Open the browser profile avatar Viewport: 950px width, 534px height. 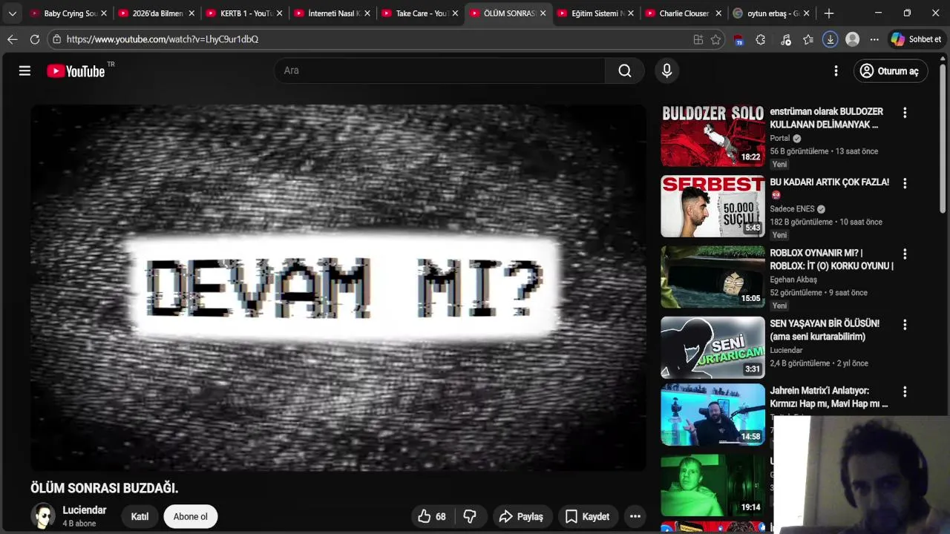point(853,39)
